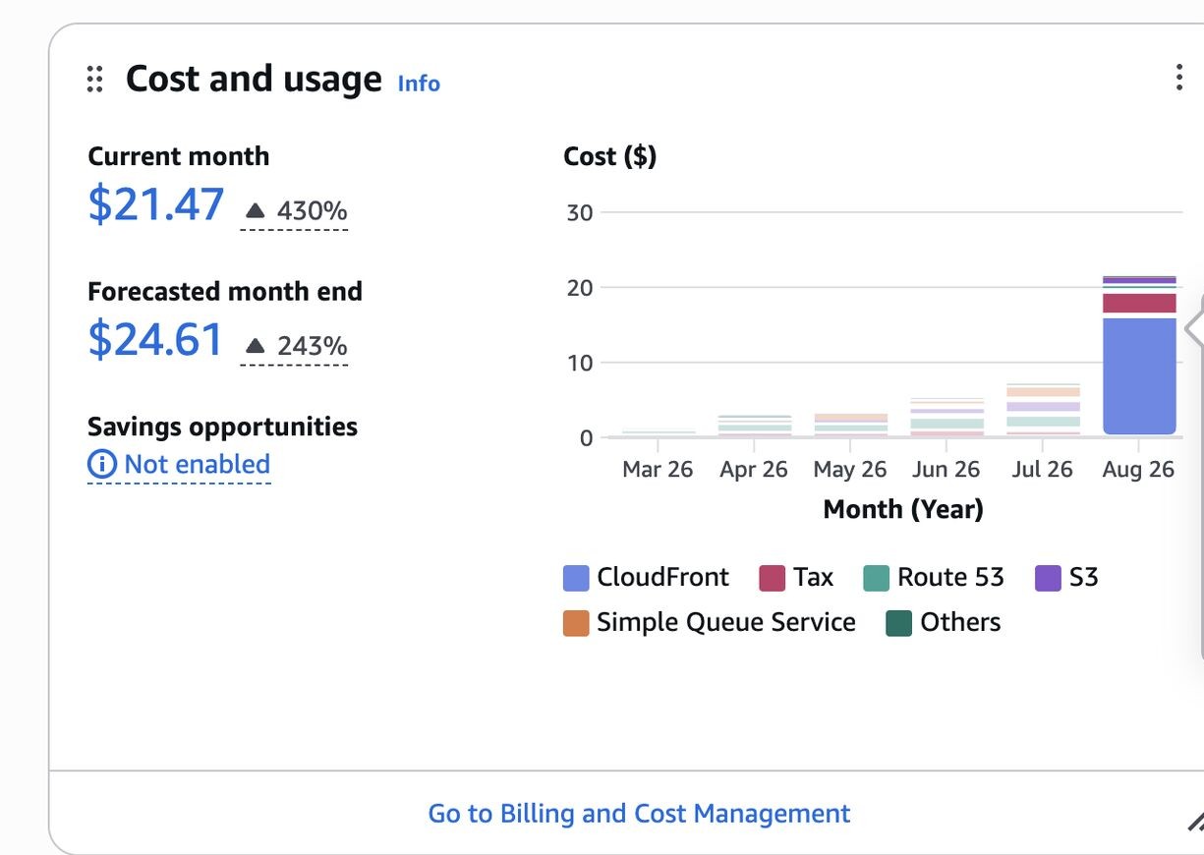Click the Month (Year) axis title

pos(903,509)
